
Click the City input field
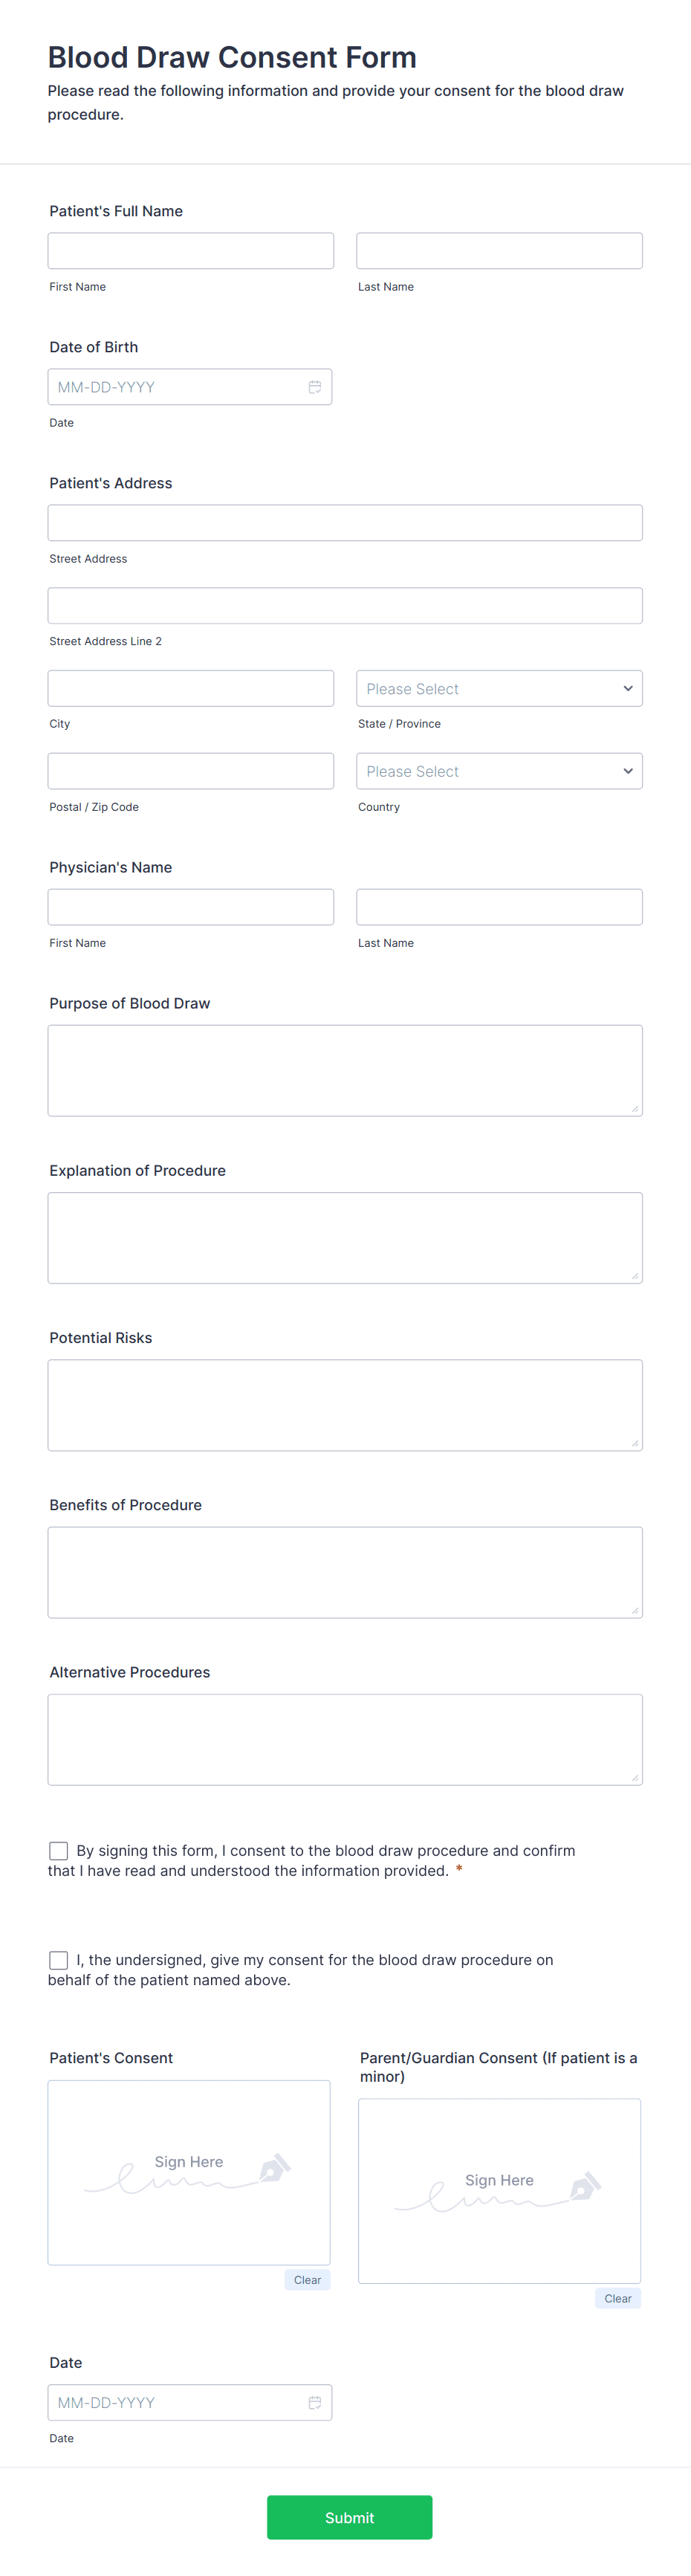click(190, 688)
